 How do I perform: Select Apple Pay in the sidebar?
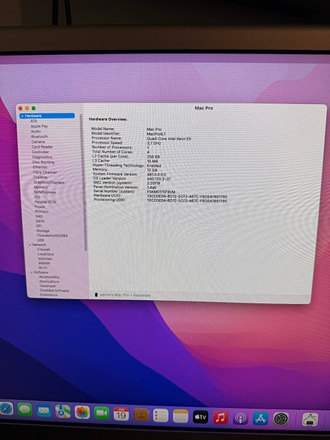pyautogui.click(x=39, y=126)
